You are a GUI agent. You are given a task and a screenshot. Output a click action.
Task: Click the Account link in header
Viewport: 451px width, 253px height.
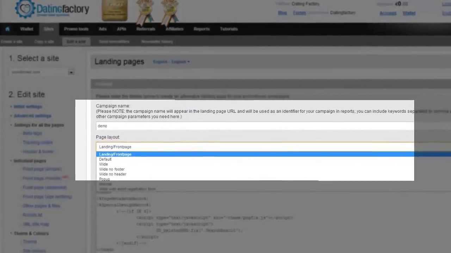(x=388, y=13)
